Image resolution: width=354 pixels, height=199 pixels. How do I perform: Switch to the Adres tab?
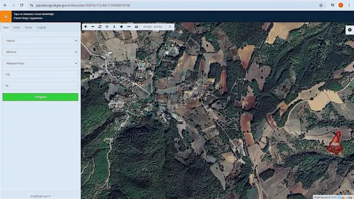pyautogui.click(x=17, y=28)
